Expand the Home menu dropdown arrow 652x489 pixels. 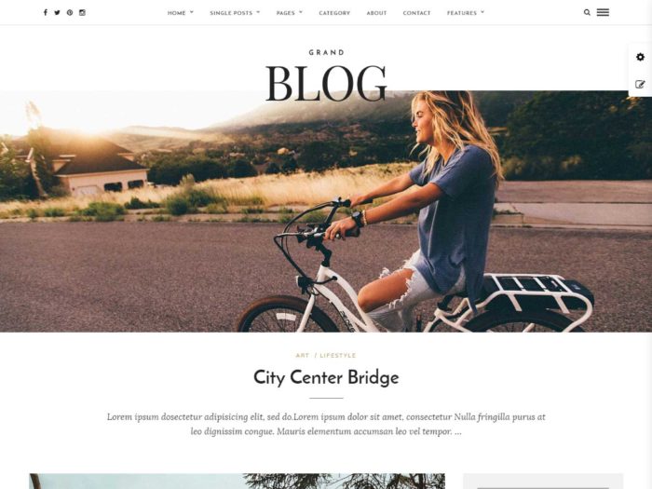[192, 12]
